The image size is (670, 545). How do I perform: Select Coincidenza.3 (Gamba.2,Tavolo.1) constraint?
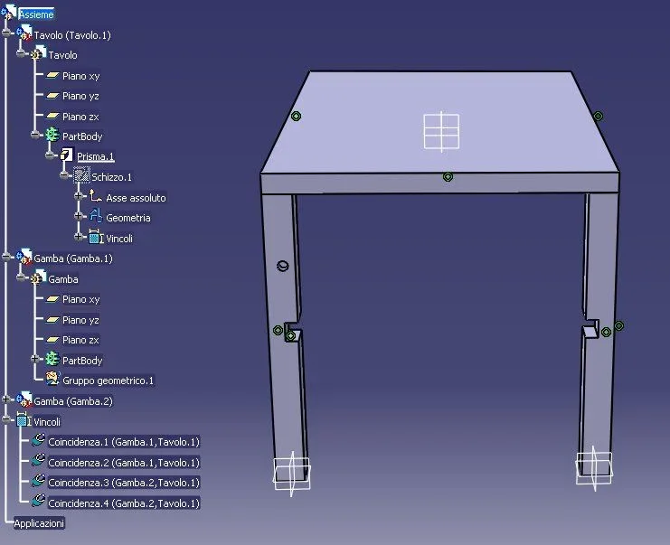(124, 483)
